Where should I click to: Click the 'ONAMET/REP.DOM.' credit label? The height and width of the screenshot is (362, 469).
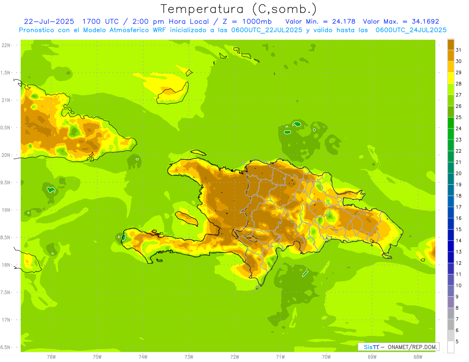pyautogui.click(x=412, y=347)
